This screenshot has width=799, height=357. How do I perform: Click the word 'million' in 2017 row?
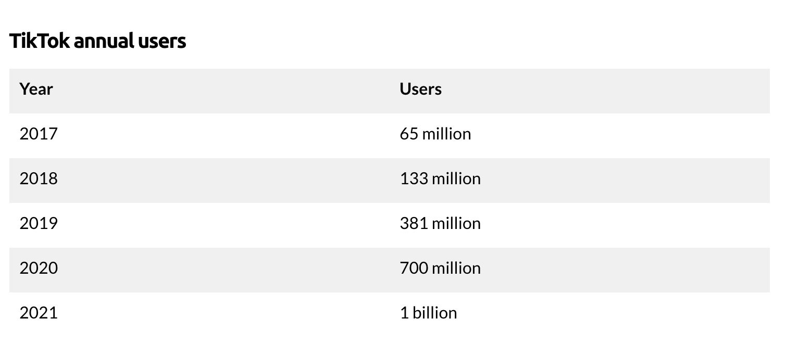(446, 134)
